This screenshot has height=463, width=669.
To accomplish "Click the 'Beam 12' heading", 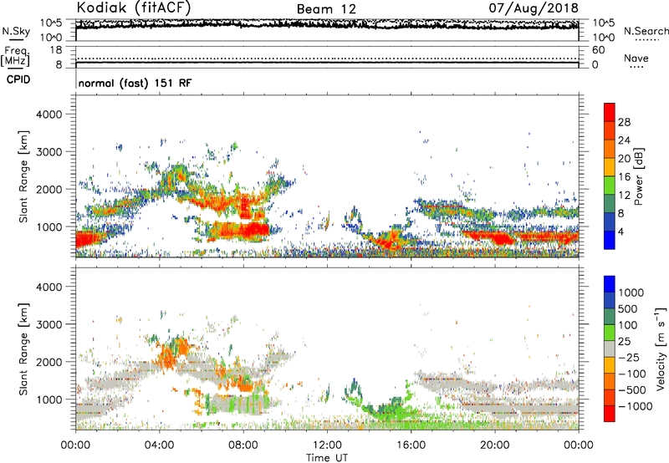I will [326, 9].
